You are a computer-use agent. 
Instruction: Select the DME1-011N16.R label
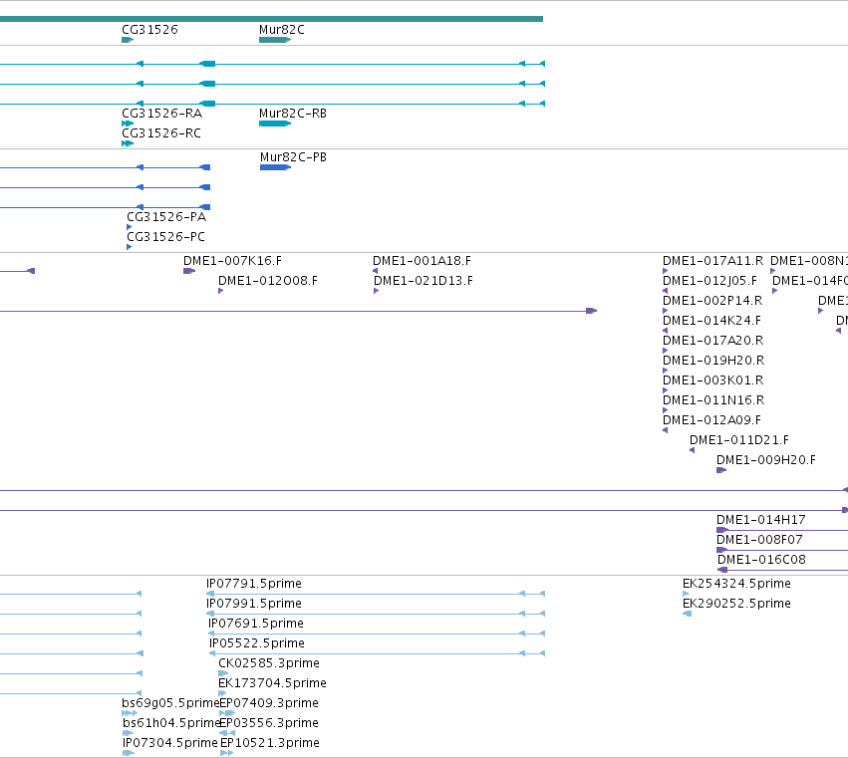pyautogui.click(x=713, y=401)
